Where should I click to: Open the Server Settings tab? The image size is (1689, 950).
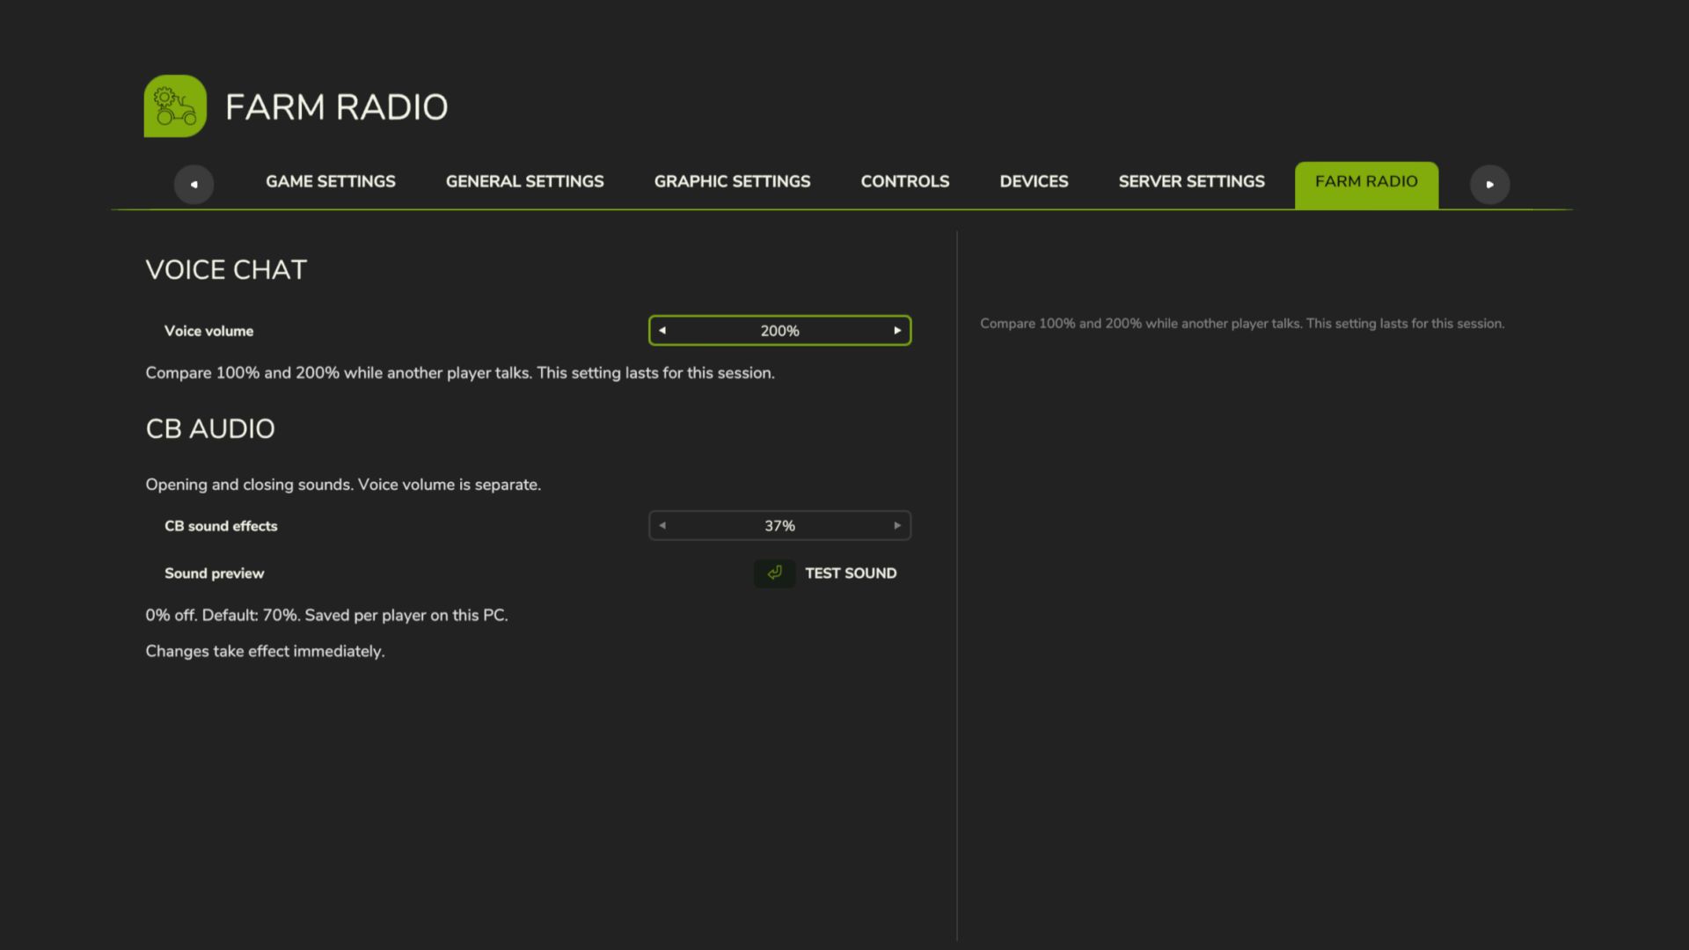coord(1191,181)
